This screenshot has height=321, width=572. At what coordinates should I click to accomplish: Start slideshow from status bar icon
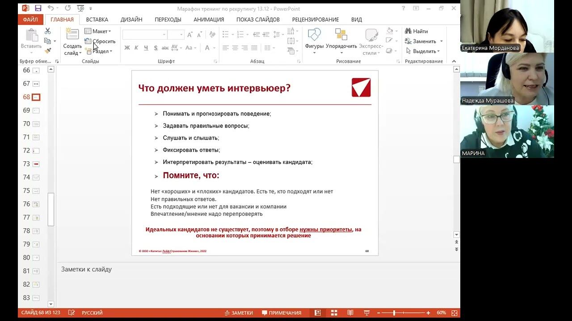tap(366, 313)
